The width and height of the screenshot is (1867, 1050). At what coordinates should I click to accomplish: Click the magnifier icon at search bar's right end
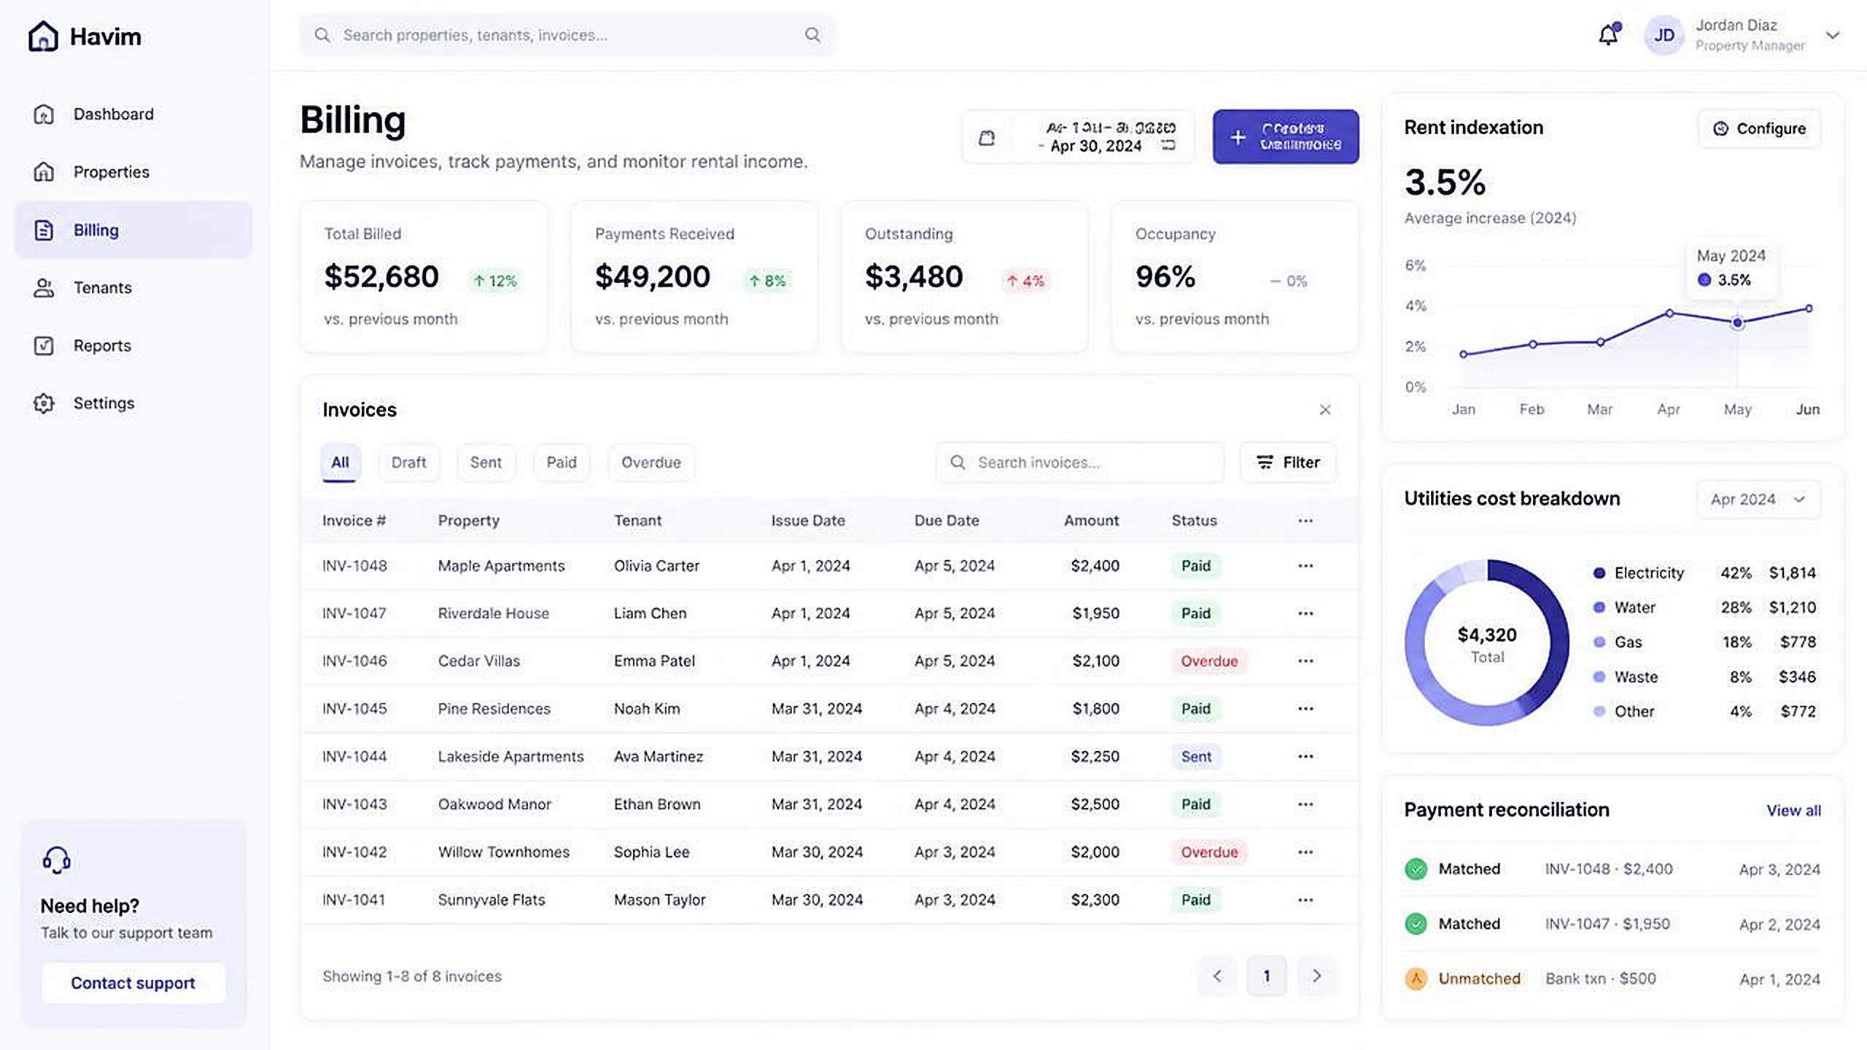pyautogui.click(x=812, y=35)
